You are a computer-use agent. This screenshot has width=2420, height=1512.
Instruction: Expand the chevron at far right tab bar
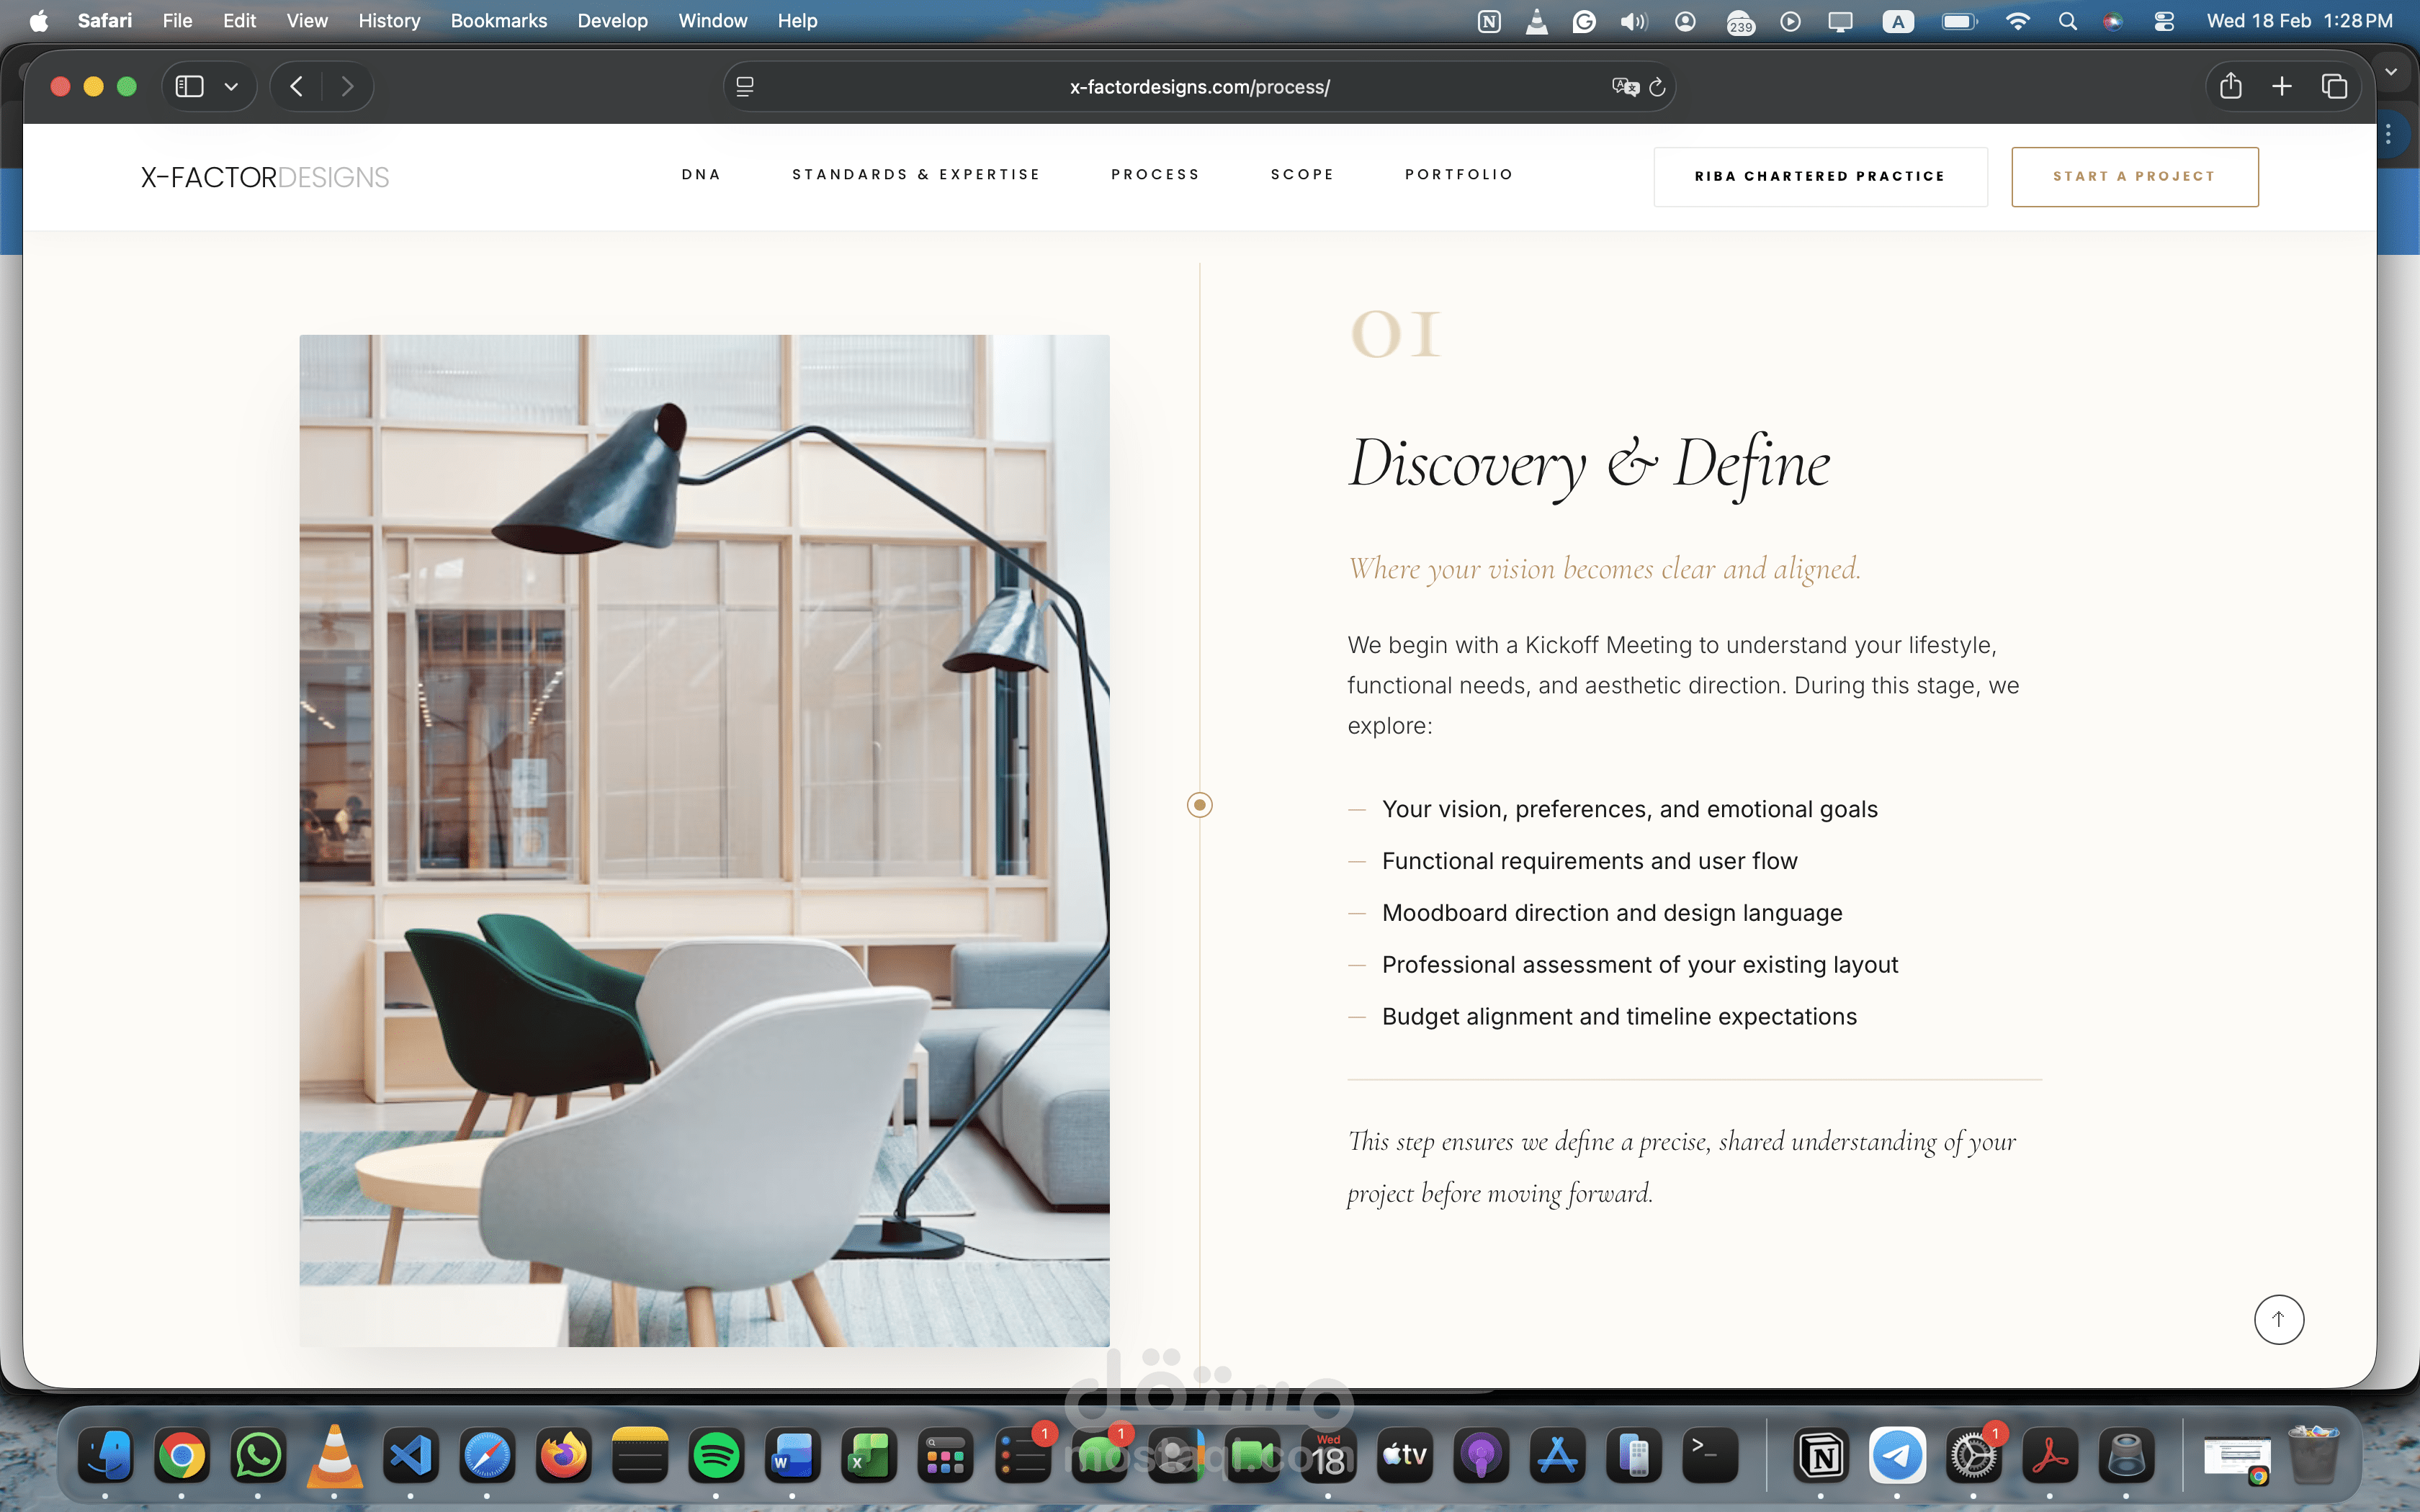coord(2391,72)
